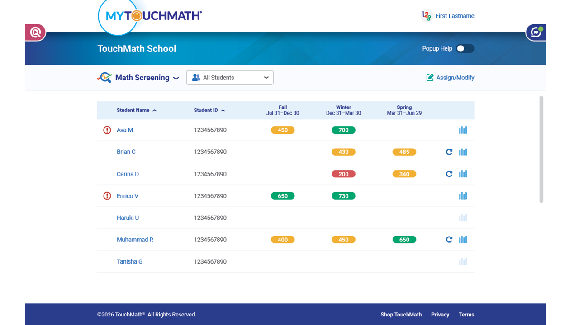
Task: Click Carina D's Spring score 340
Action: click(x=404, y=174)
